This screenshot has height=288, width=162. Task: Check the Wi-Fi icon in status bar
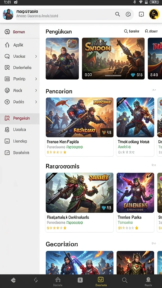141,2
